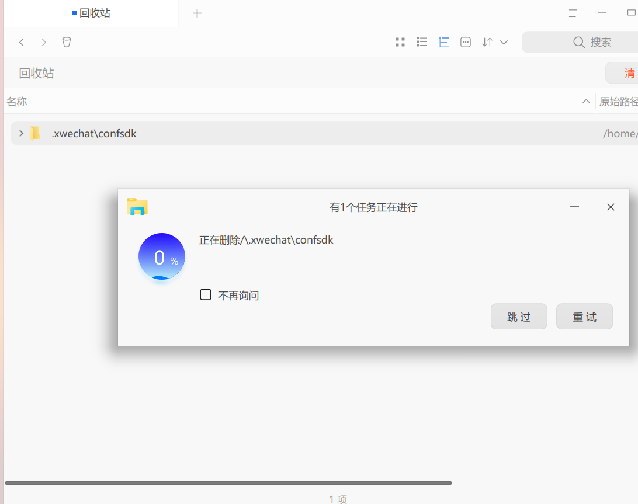Focus the 搜索 search field
The width and height of the screenshot is (638, 504).
coord(580,42)
